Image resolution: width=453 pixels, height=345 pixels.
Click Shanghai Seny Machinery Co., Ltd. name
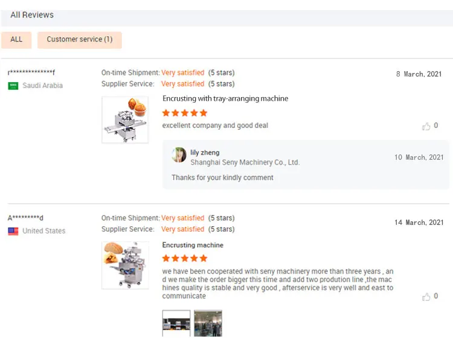tap(245, 162)
